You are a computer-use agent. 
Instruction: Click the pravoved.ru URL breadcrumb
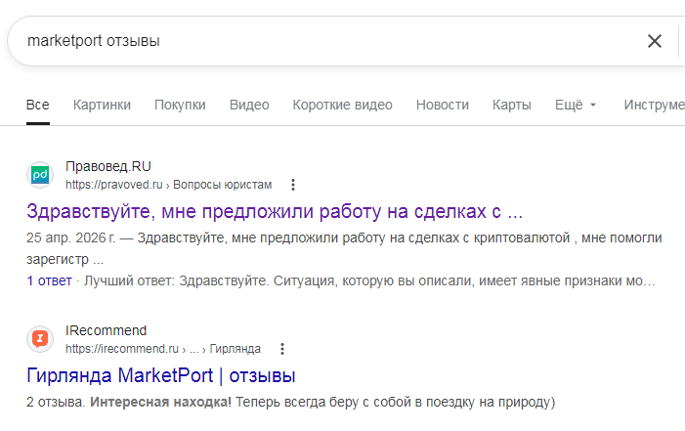coord(169,185)
